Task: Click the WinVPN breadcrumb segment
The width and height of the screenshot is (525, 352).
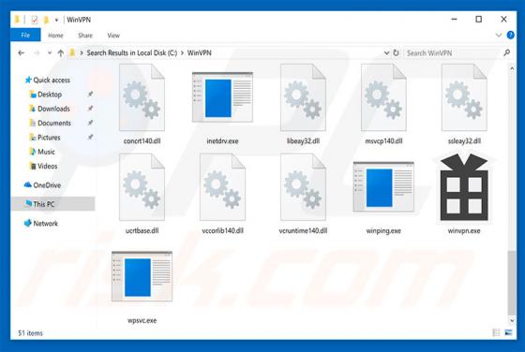Action: pyautogui.click(x=199, y=52)
